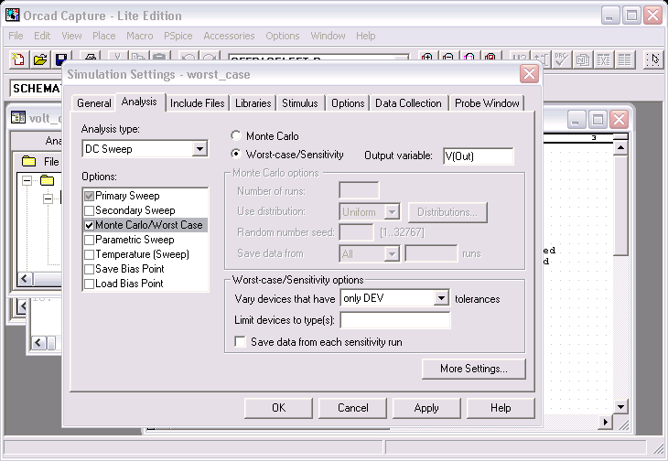Click the Distributions... button

click(447, 212)
